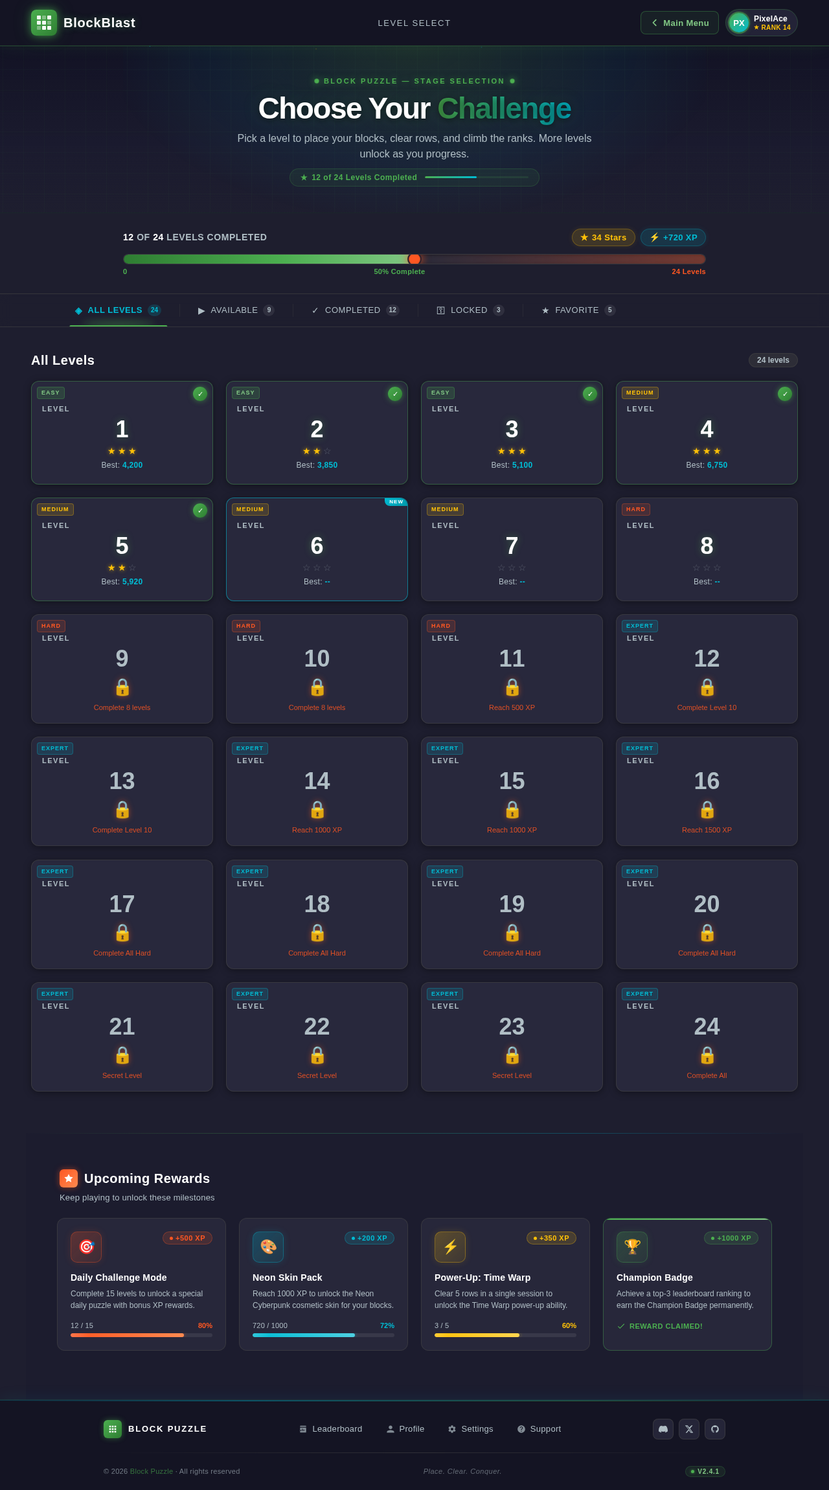Click the +350 XP reward tag
This screenshot has width=829, height=1490.
coord(551,1238)
